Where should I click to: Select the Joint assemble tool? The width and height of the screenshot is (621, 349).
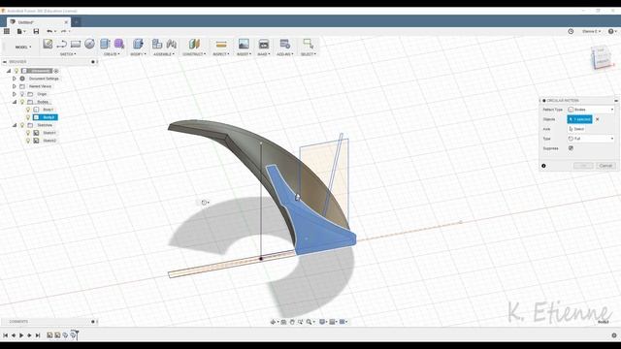pyautogui.click(x=172, y=44)
